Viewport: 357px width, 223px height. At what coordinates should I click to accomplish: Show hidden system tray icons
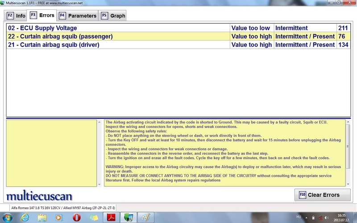pos(307,218)
